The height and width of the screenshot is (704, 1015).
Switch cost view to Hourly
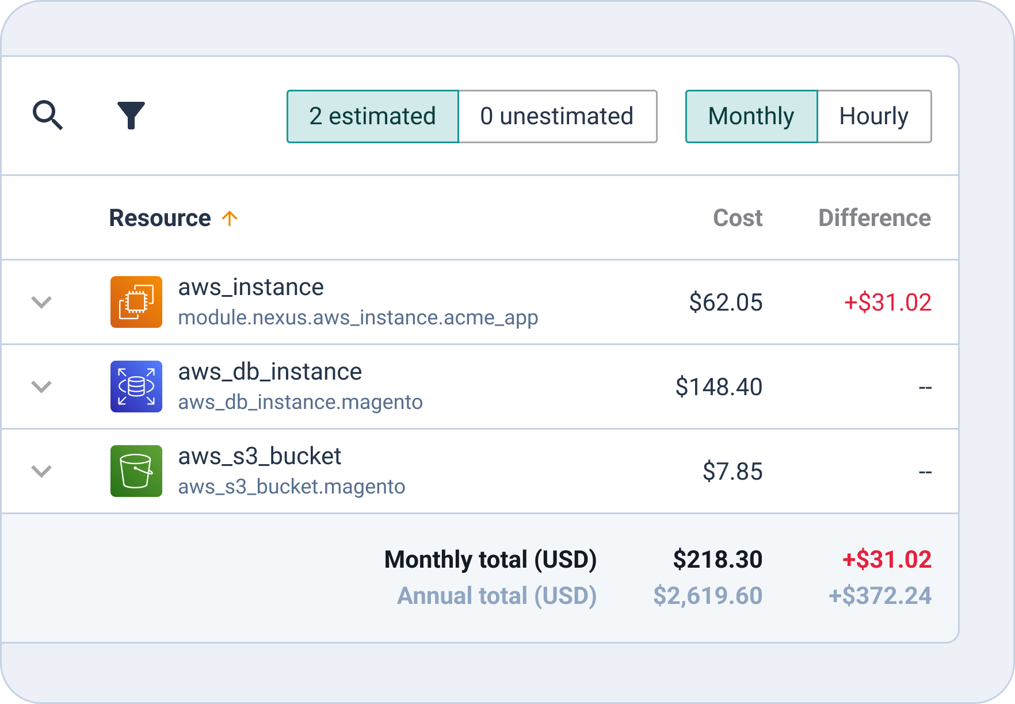pyautogui.click(x=873, y=116)
